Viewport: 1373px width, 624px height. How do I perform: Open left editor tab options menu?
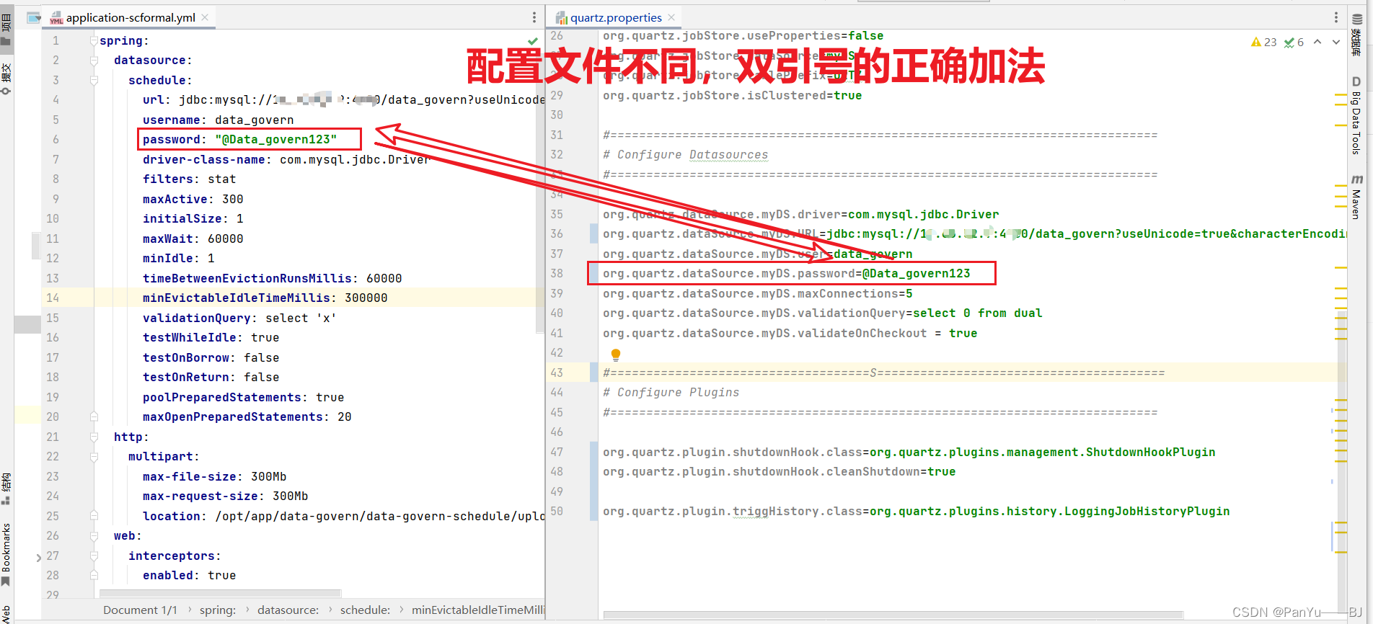pos(534,17)
